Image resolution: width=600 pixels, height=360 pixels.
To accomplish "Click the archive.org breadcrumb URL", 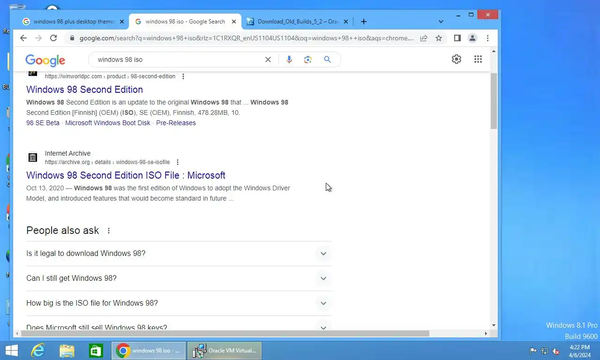I will pyautogui.click(x=107, y=162).
